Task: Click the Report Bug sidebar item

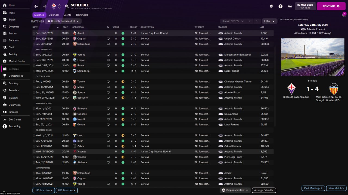Action: point(15,126)
